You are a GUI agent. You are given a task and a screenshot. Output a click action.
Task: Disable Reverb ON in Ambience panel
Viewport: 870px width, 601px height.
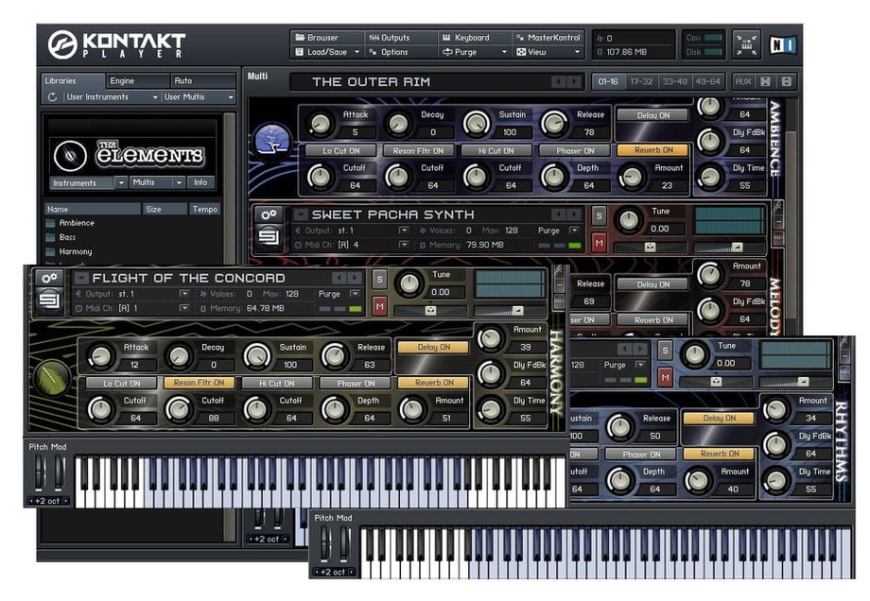coord(653,150)
